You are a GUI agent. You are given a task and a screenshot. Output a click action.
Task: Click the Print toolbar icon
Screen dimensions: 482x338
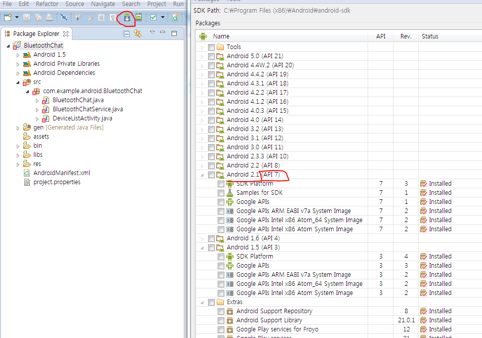click(49, 18)
